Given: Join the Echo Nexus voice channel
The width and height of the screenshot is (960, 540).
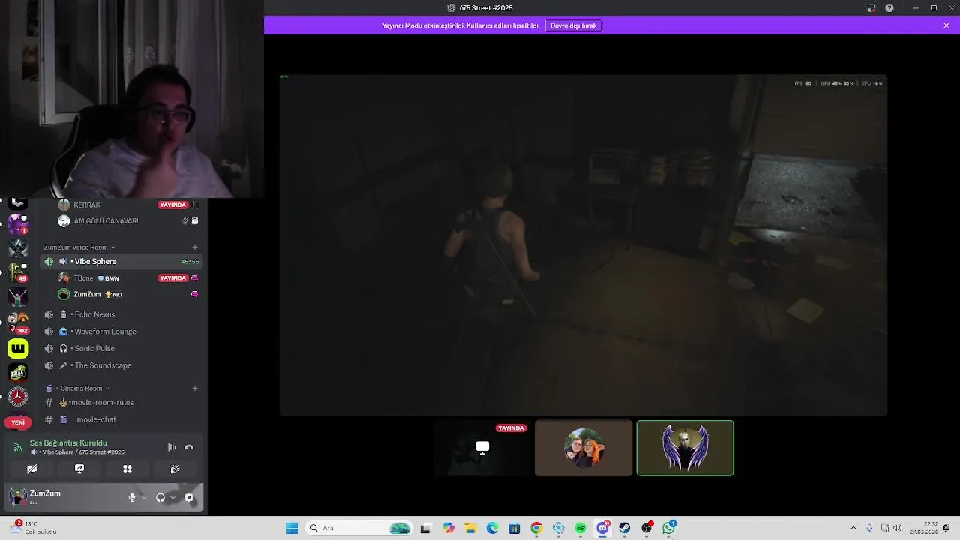Looking at the screenshot, I should 121,314.
